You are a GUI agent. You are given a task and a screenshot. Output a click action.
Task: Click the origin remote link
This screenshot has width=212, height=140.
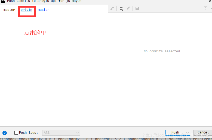(x=26, y=10)
